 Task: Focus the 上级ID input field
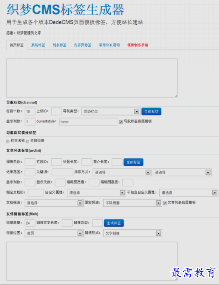click(x=57, y=111)
